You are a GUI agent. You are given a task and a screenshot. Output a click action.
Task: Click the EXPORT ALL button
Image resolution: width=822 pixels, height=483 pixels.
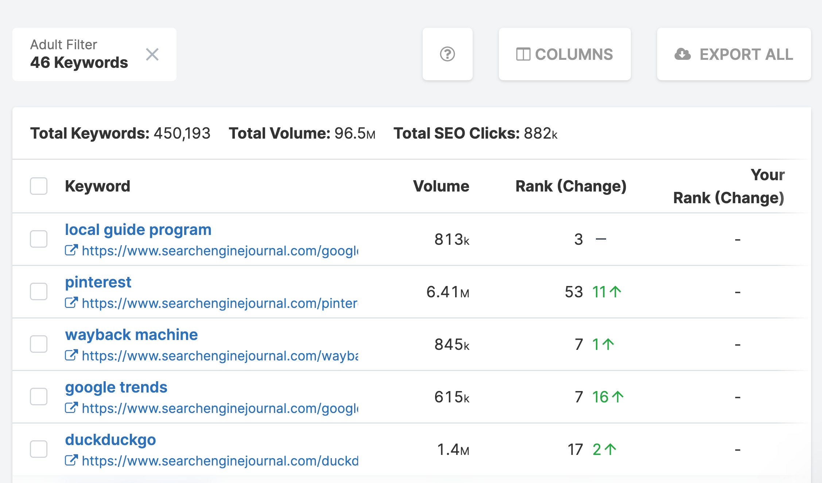tap(734, 54)
